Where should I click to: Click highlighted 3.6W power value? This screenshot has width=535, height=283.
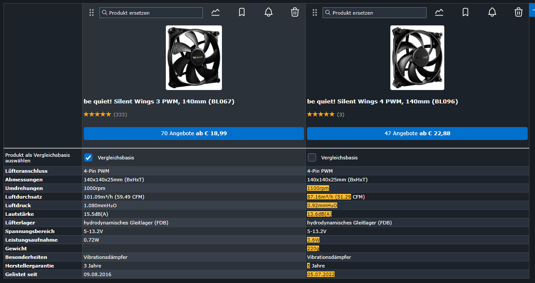pyautogui.click(x=313, y=240)
